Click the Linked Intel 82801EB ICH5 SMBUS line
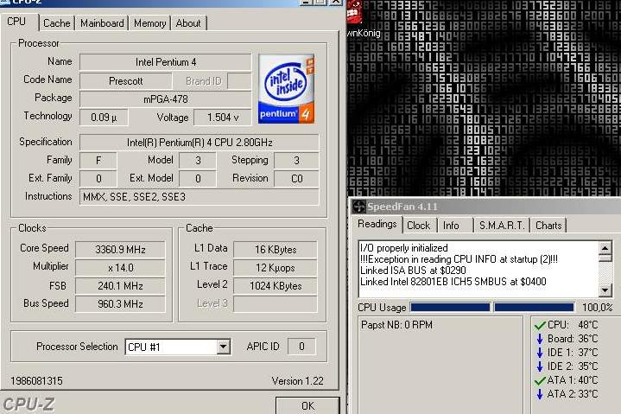 coord(453,282)
